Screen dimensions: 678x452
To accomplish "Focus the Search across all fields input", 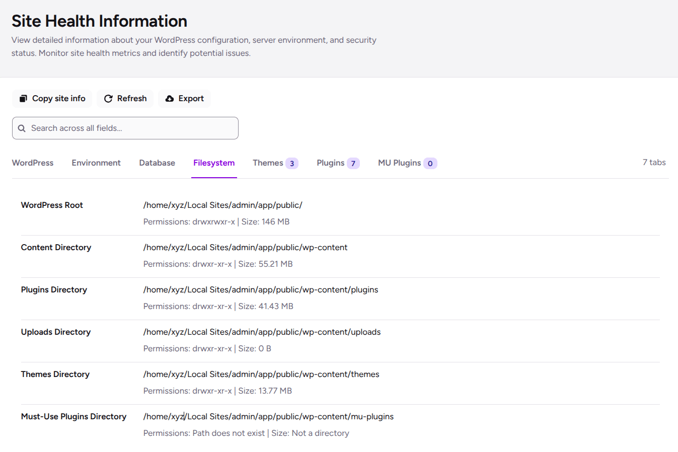I will point(125,128).
